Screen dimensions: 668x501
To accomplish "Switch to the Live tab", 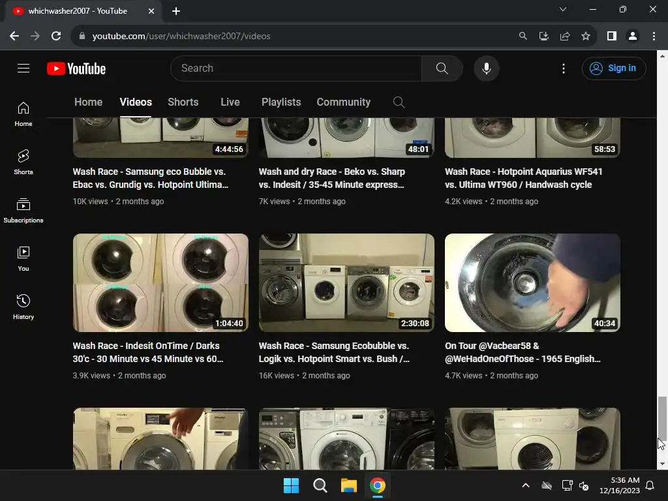I will click(230, 102).
